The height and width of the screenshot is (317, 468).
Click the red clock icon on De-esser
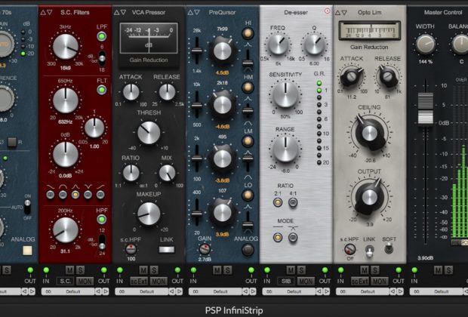pos(327,11)
